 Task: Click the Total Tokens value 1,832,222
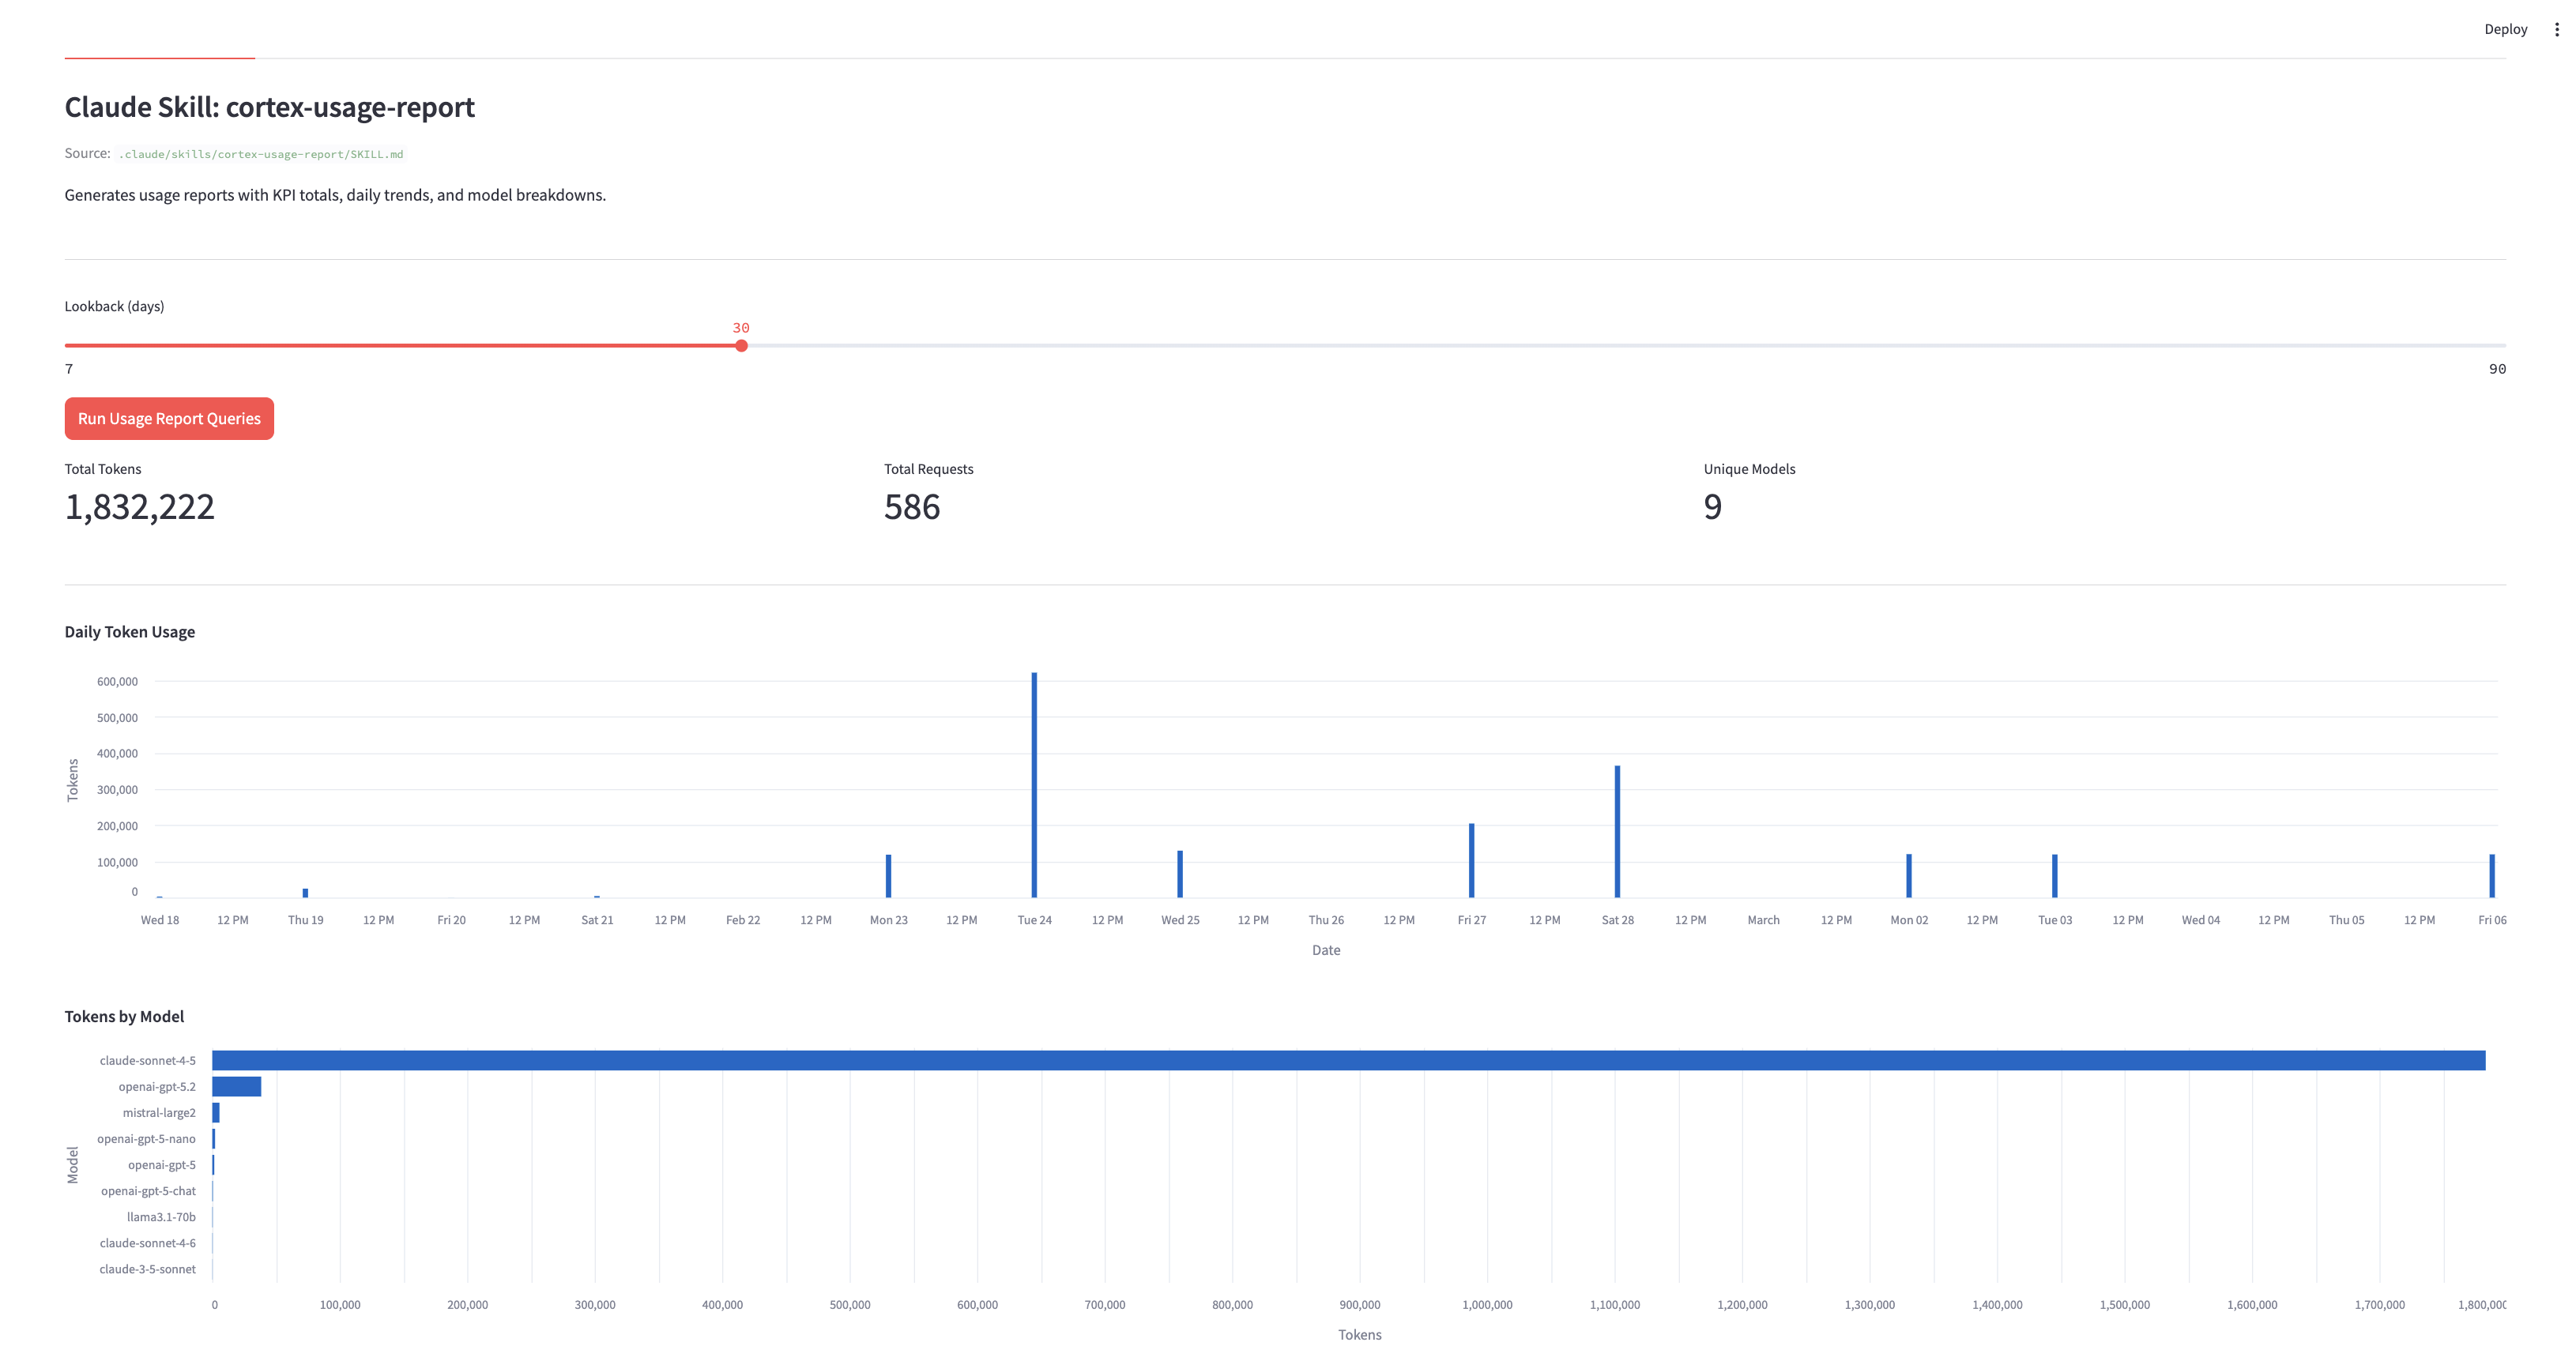point(139,507)
